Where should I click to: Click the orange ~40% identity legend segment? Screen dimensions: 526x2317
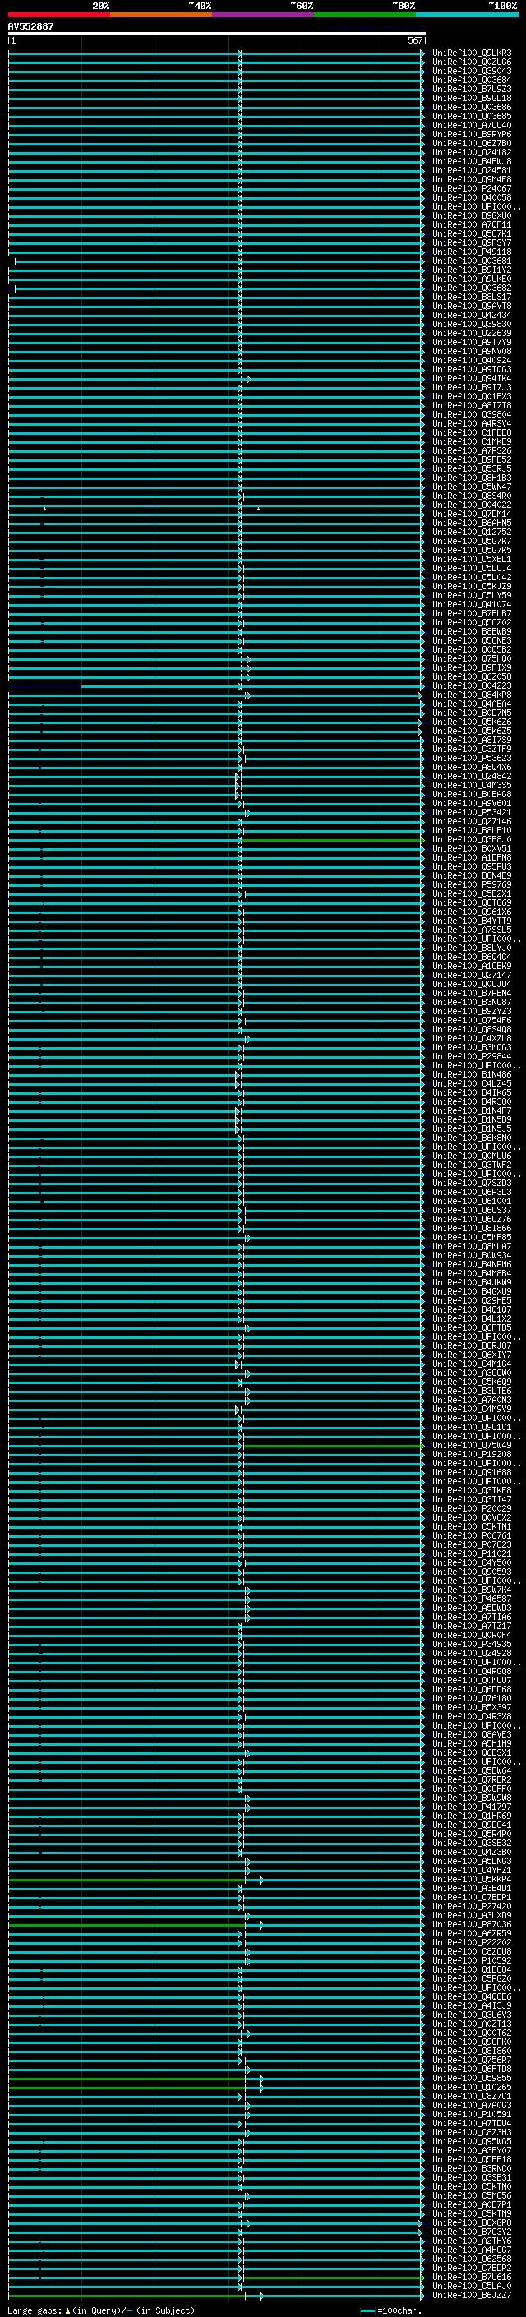click(161, 15)
